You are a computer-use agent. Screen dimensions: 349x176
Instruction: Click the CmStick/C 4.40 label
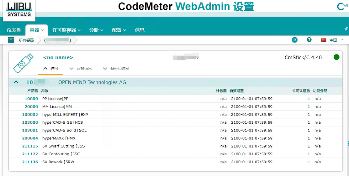303,57
